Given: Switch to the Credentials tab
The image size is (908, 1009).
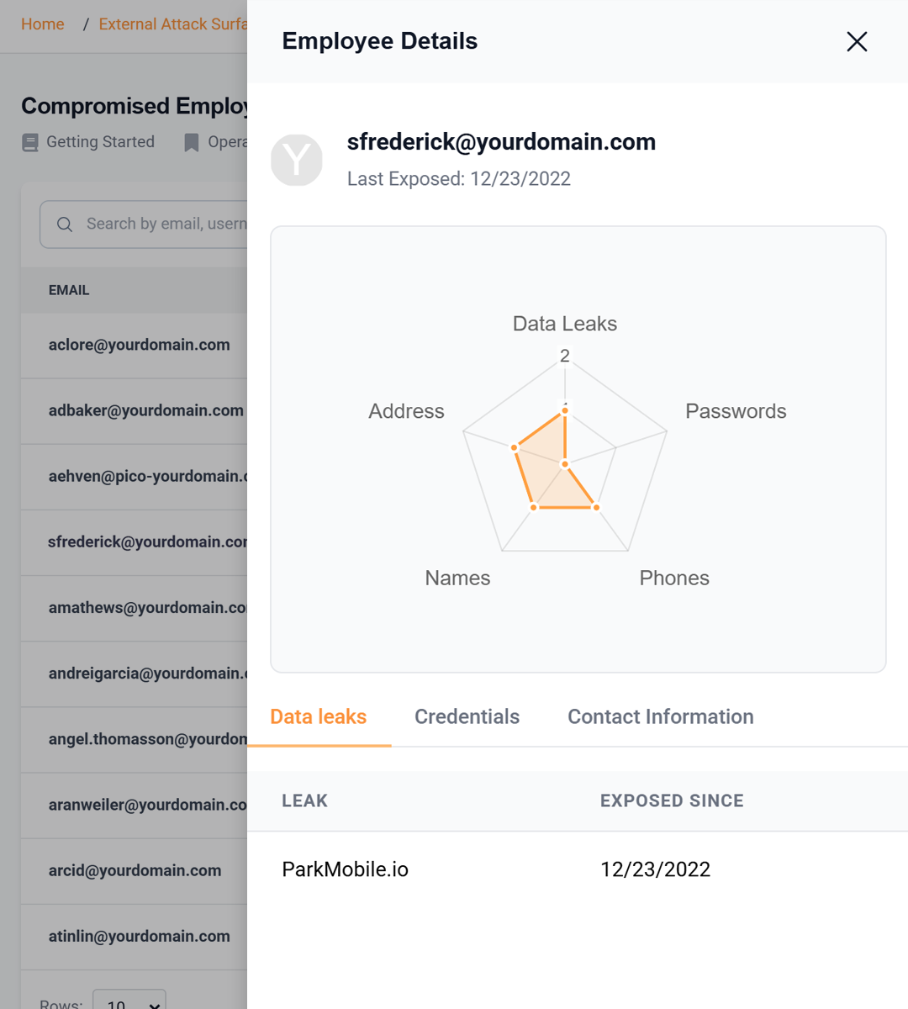Looking at the screenshot, I should (x=467, y=716).
